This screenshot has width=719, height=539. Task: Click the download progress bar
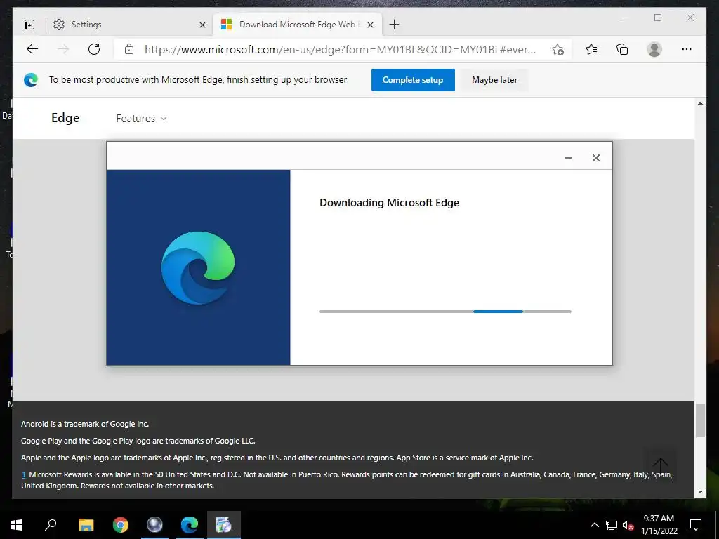[x=445, y=312]
